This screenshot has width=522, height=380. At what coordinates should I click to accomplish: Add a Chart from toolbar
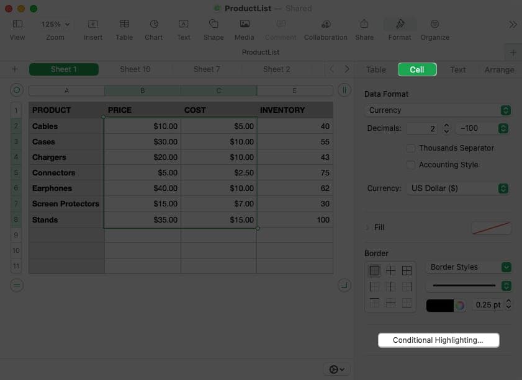pyautogui.click(x=154, y=24)
